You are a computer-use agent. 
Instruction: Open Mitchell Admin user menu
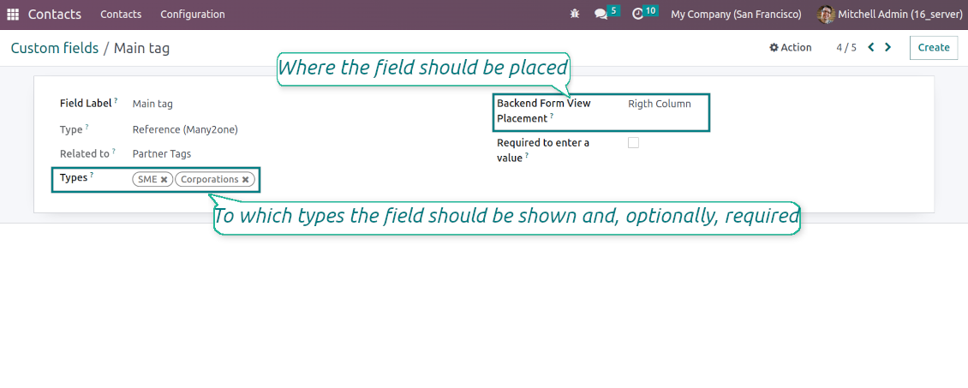(890, 15)
